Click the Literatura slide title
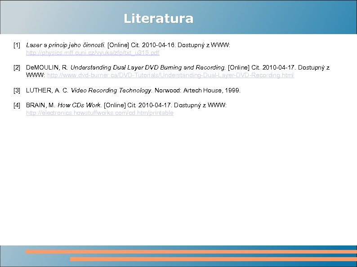Image resolution: width=357 pixels, height=267 pixels. (158, 18)
